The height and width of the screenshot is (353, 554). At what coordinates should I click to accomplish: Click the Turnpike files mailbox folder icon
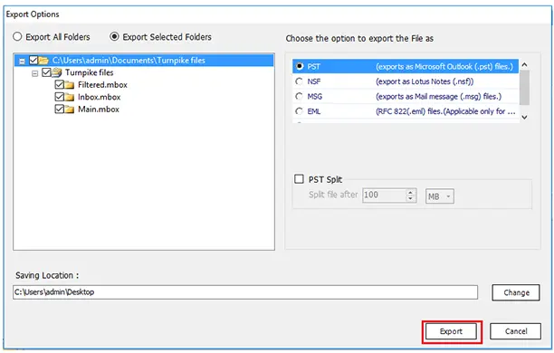[56, 72]
